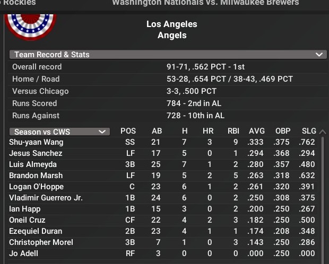
Task: Click Brandon Marsh's name
Action: tap(36, 175)
